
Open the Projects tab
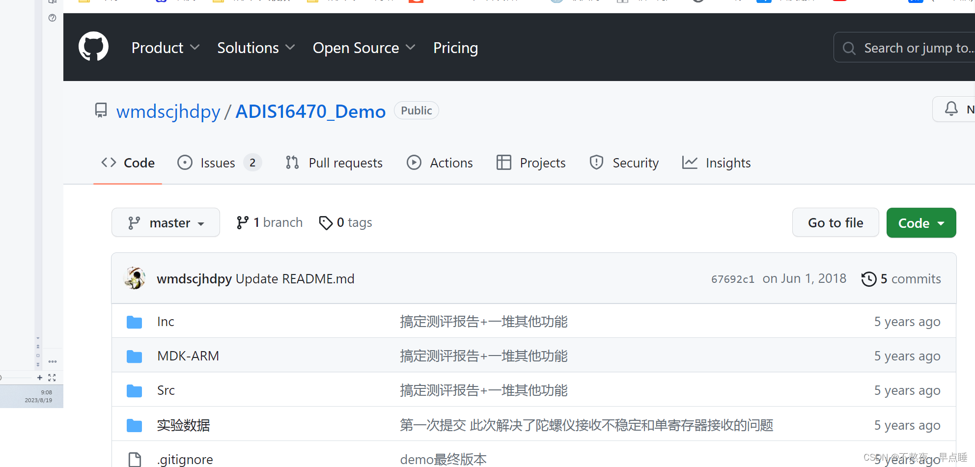click(530, 163)
